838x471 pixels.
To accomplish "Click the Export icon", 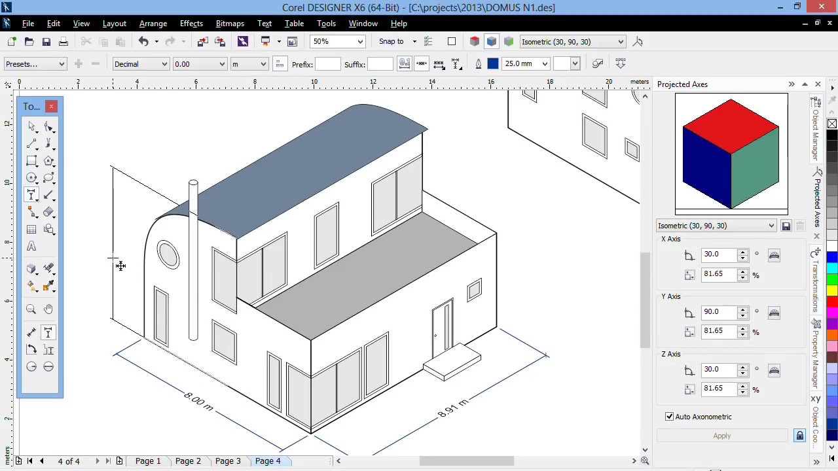I will tap(220, 42).
